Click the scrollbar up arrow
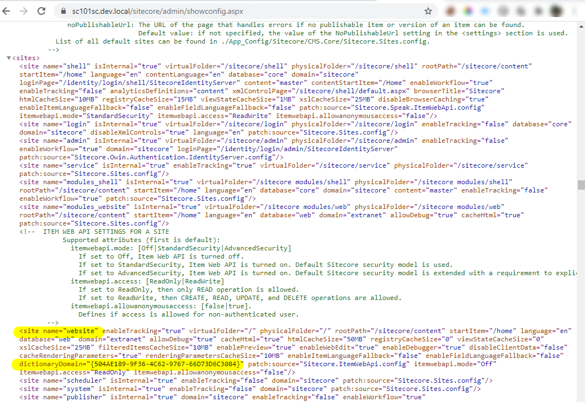585x402 pixels. [581, 26]
